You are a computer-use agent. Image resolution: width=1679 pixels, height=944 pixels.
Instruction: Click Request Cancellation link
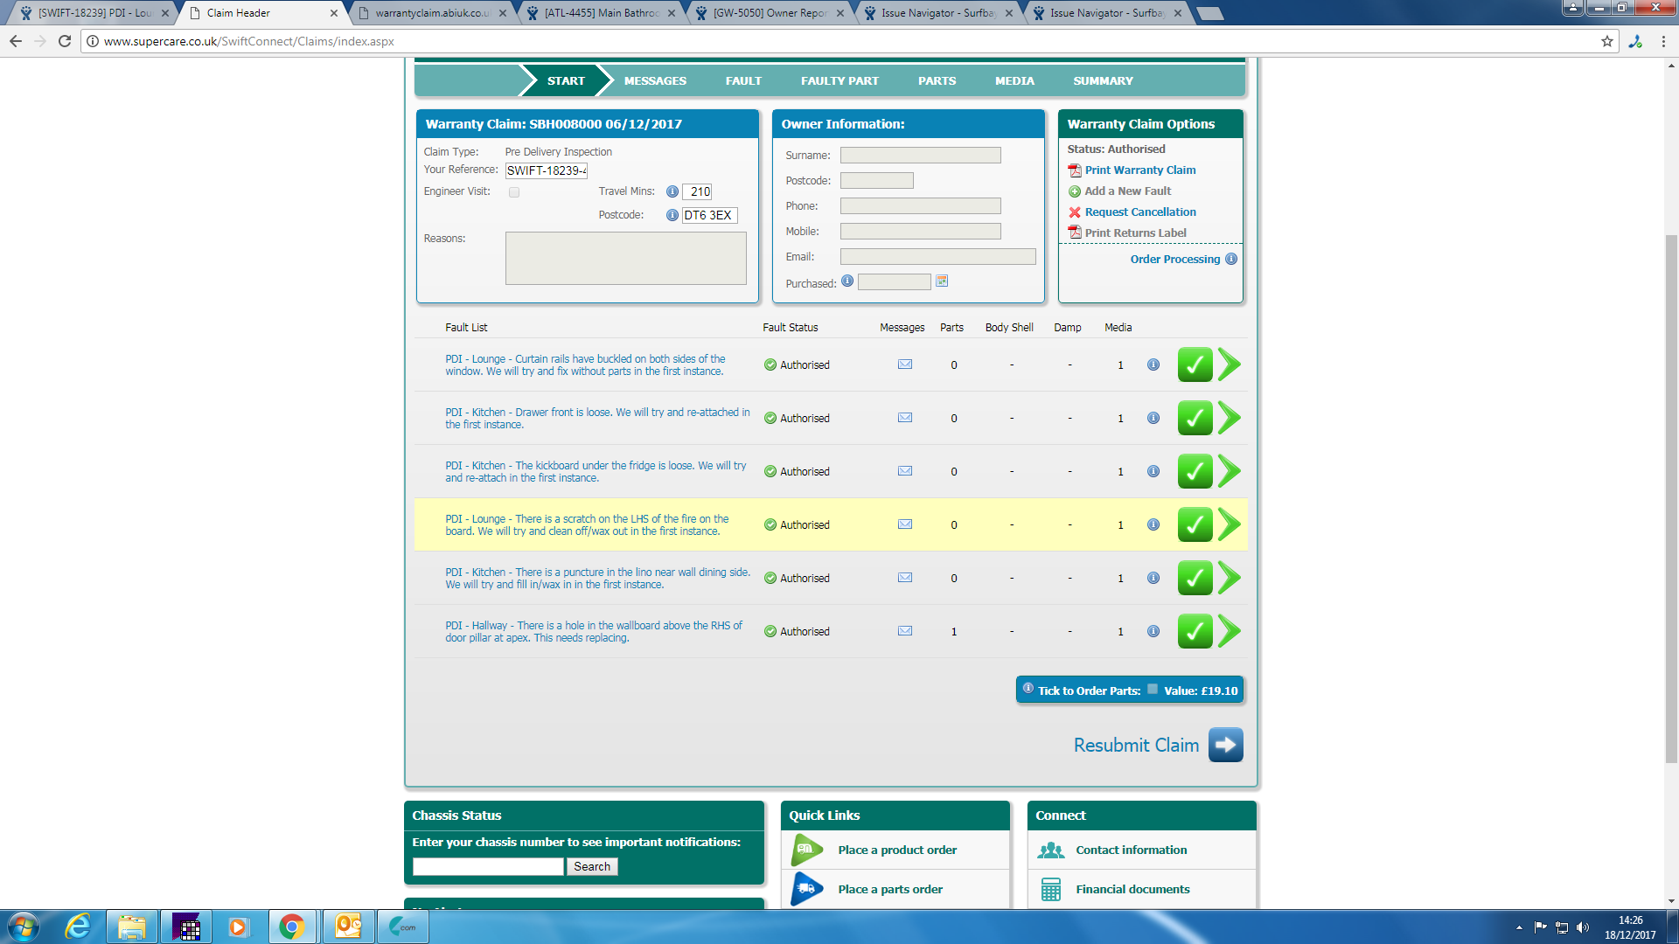pyautogui.click(x=1139, y=212)
